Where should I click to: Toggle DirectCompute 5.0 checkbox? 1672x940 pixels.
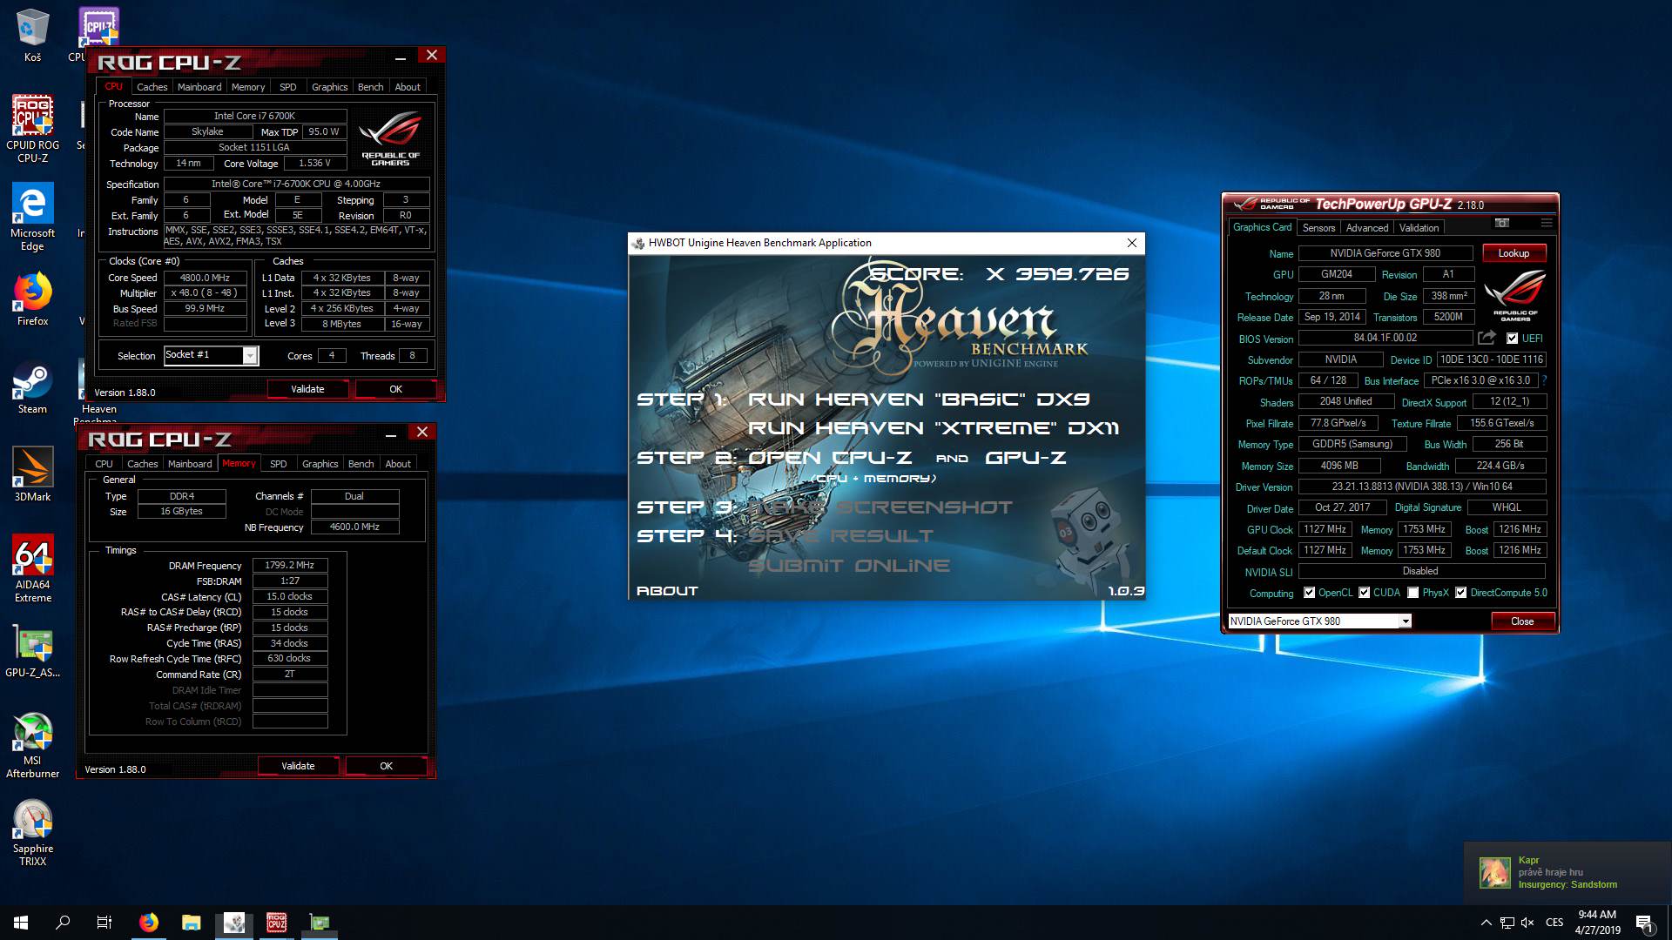pos(1460,593)
